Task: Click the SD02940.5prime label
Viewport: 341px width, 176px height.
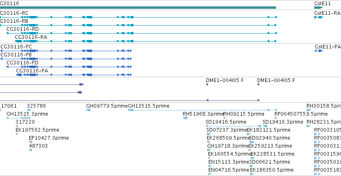Action: pyautogui.click(x=270, y=138)
